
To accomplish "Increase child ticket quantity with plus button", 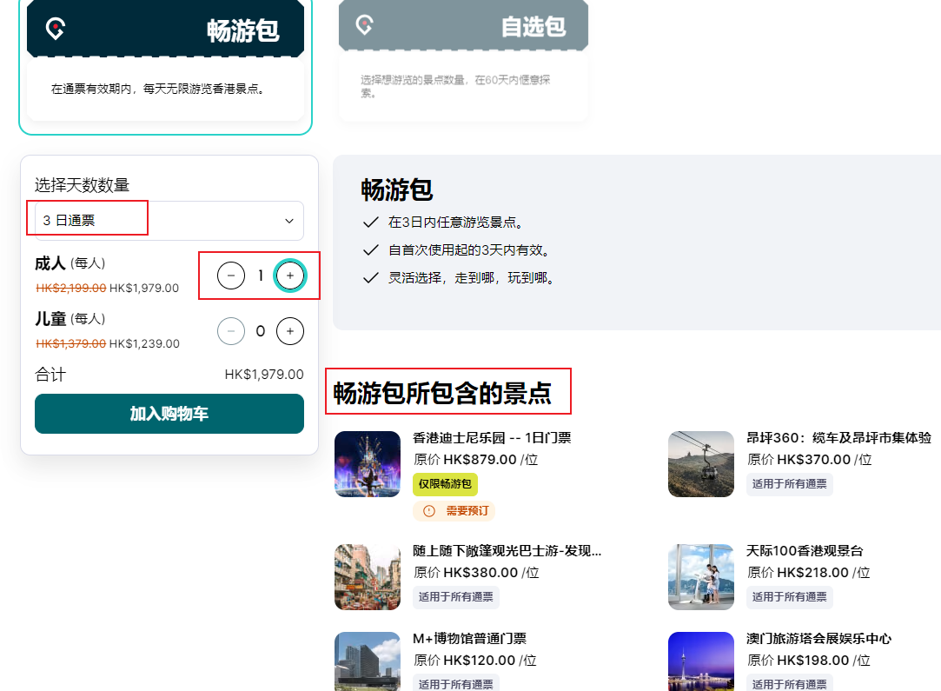I will click(x=290, y=331).
